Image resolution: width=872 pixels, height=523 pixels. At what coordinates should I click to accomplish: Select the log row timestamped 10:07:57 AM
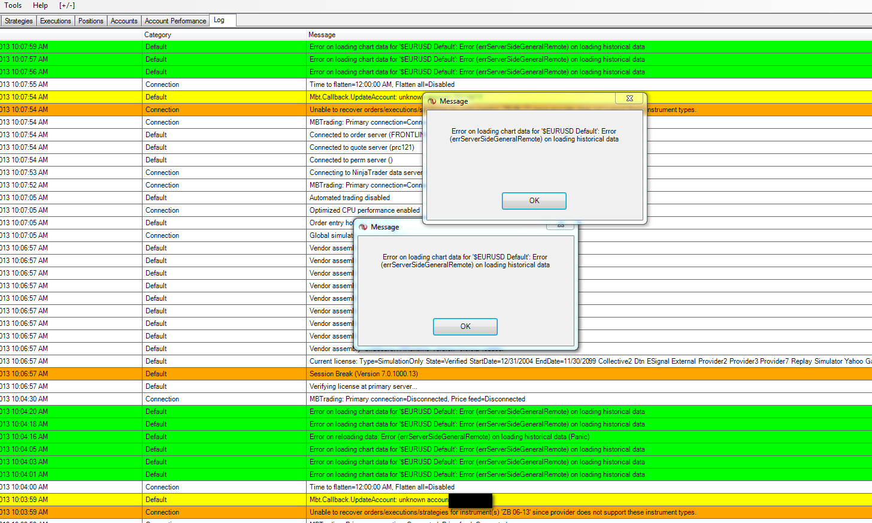436,59
